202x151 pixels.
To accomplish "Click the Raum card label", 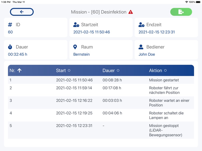I will pos(87,47).
